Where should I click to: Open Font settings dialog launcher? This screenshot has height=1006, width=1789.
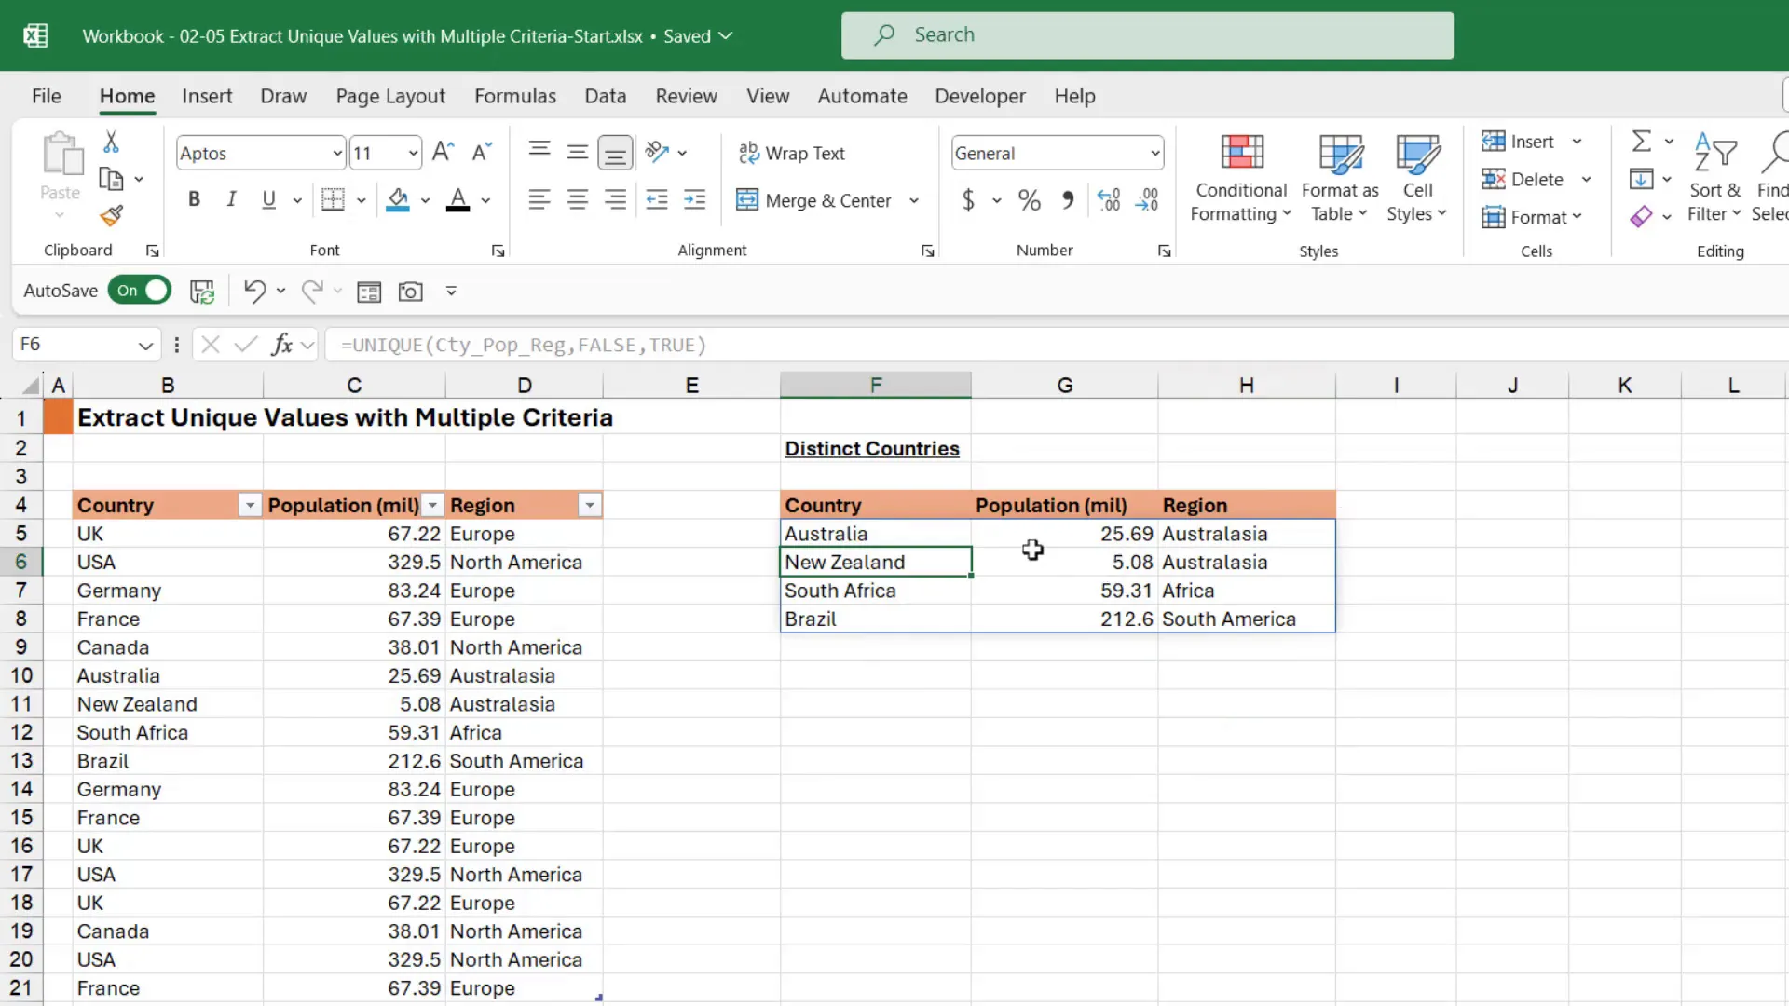498,251
